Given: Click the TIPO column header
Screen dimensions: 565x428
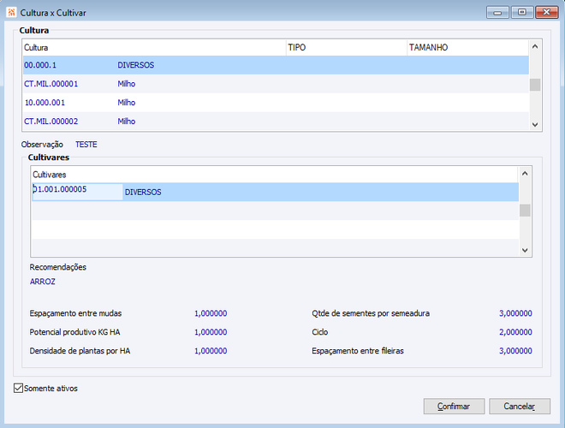Looking at the screenshot, I should (347, 48).
